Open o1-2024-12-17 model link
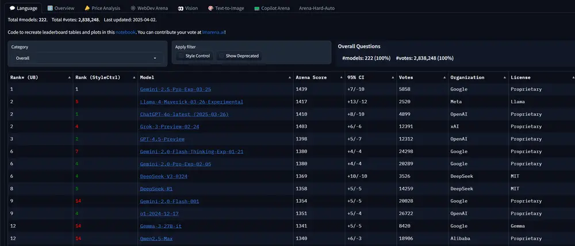 pyautogui.click(x=159, y=214)
